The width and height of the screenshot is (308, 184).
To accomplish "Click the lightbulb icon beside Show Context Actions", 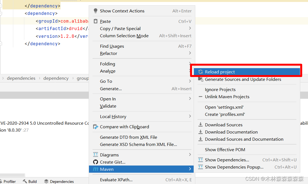I will (x=96, y=11).
